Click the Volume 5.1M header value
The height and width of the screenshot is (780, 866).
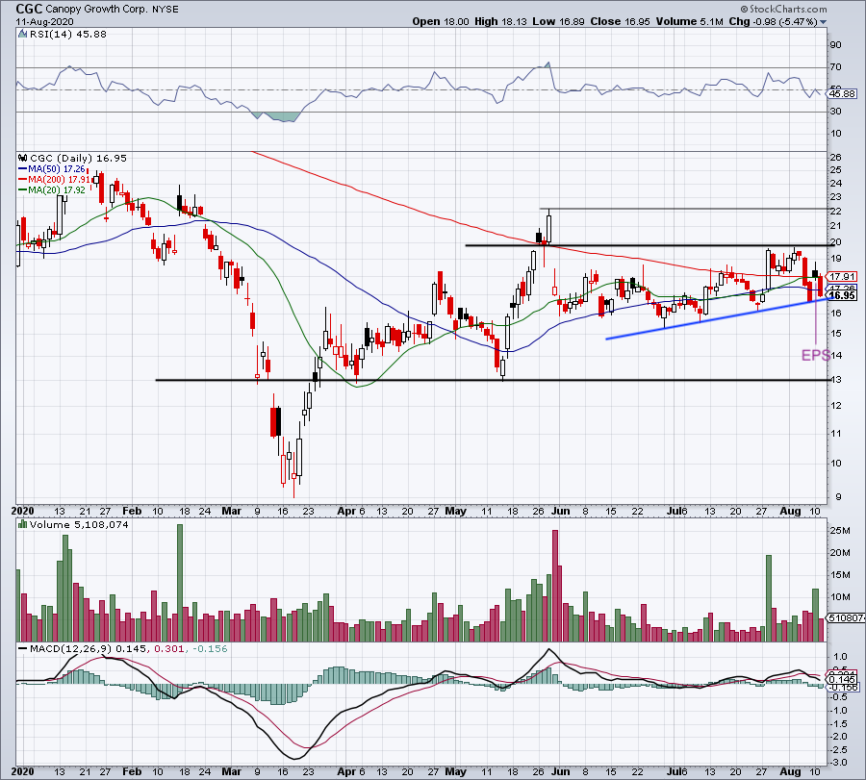(689, 21)
